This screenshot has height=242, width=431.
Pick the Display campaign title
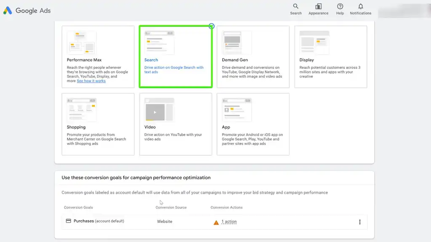tap(306, 60)
